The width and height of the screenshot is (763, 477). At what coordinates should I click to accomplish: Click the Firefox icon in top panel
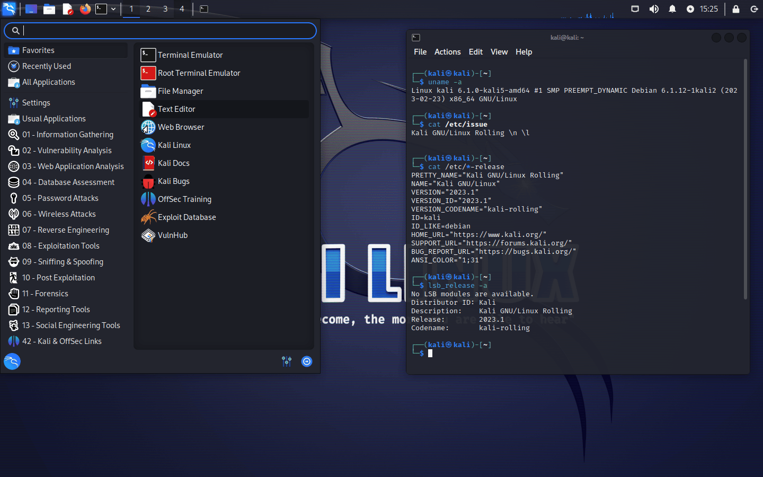[85, 9]
